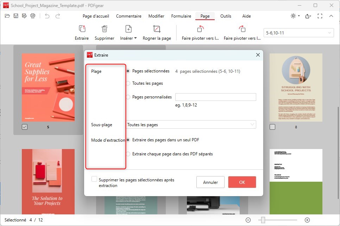Screen dimensions: 340x226
Task: Switch to the Outils tab
Action: click(x=226, y=16)
